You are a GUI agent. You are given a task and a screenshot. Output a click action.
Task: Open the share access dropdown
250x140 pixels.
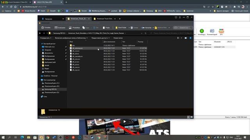click(100, 38)
